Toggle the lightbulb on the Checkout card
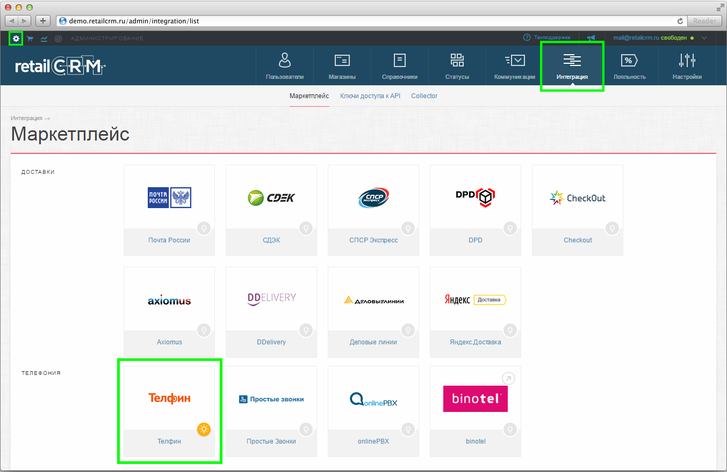727x472 pixels. click(x=612, y=228)
